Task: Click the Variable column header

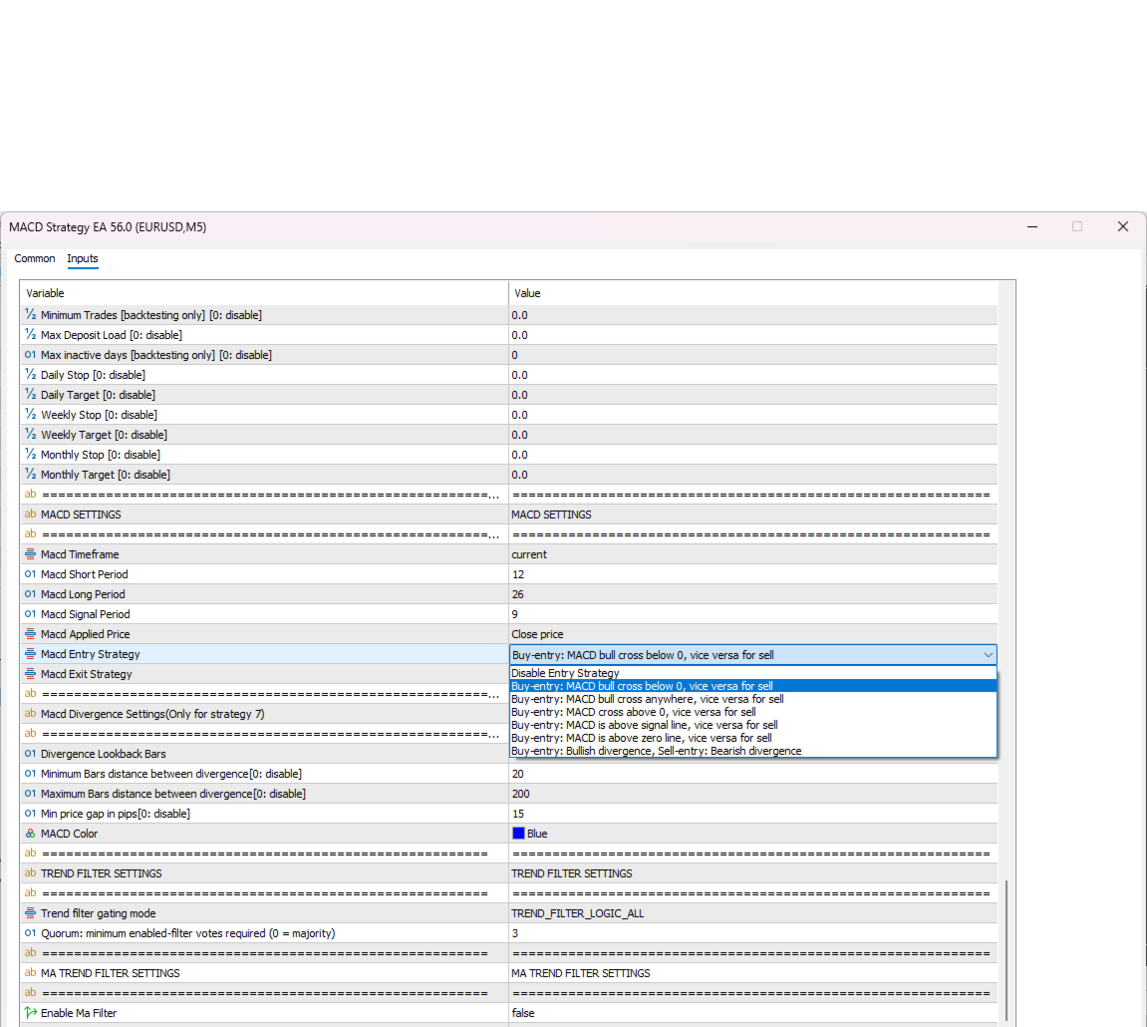Action: 264,293
